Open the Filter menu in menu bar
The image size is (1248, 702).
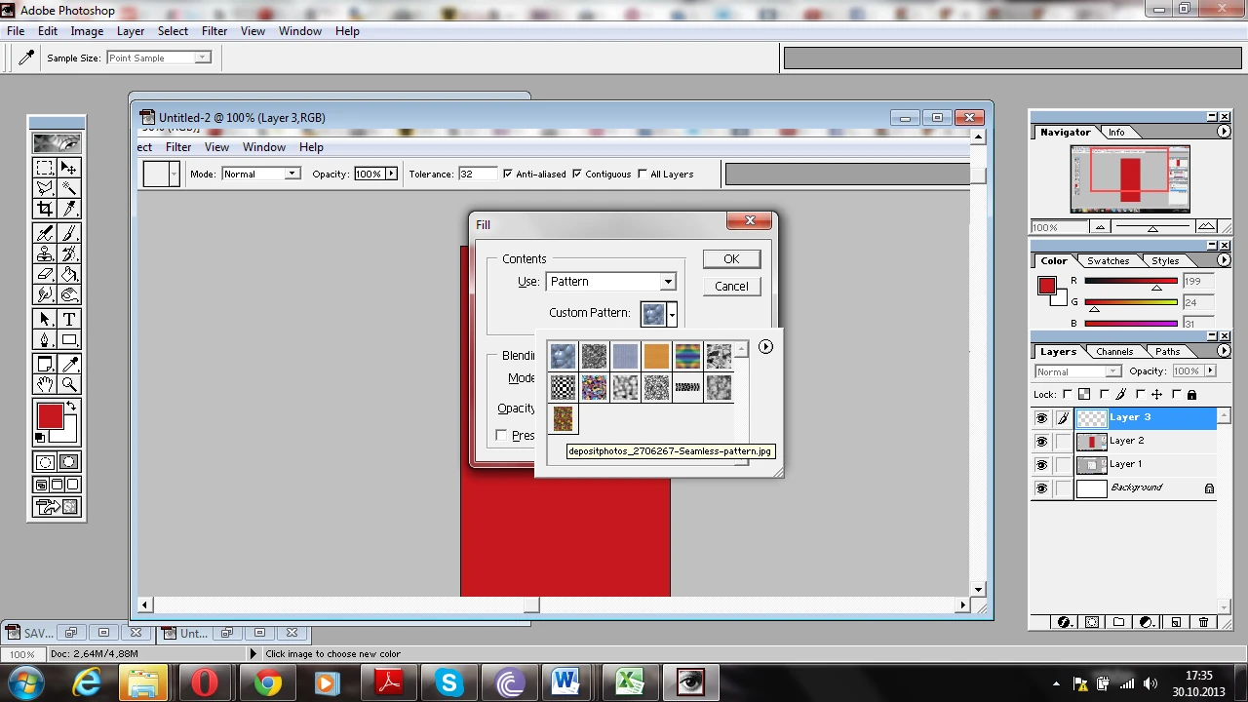point(214,31)
